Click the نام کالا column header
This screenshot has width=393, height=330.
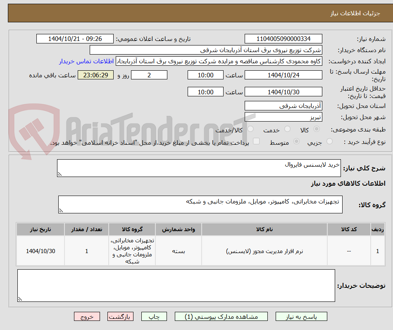[264, 230]
